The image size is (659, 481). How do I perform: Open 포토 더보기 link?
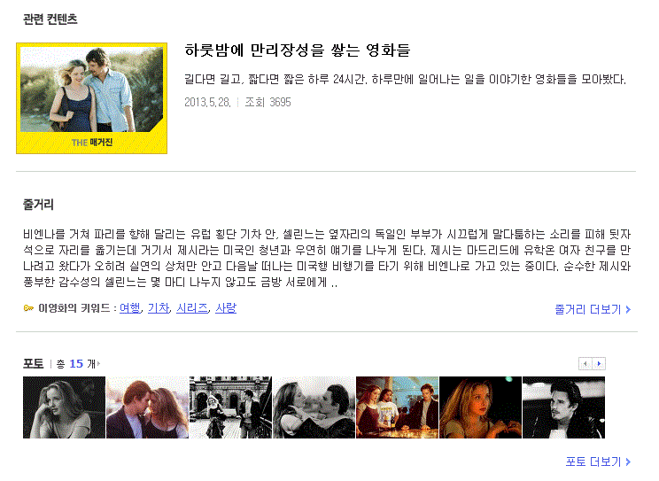[598, 462]
